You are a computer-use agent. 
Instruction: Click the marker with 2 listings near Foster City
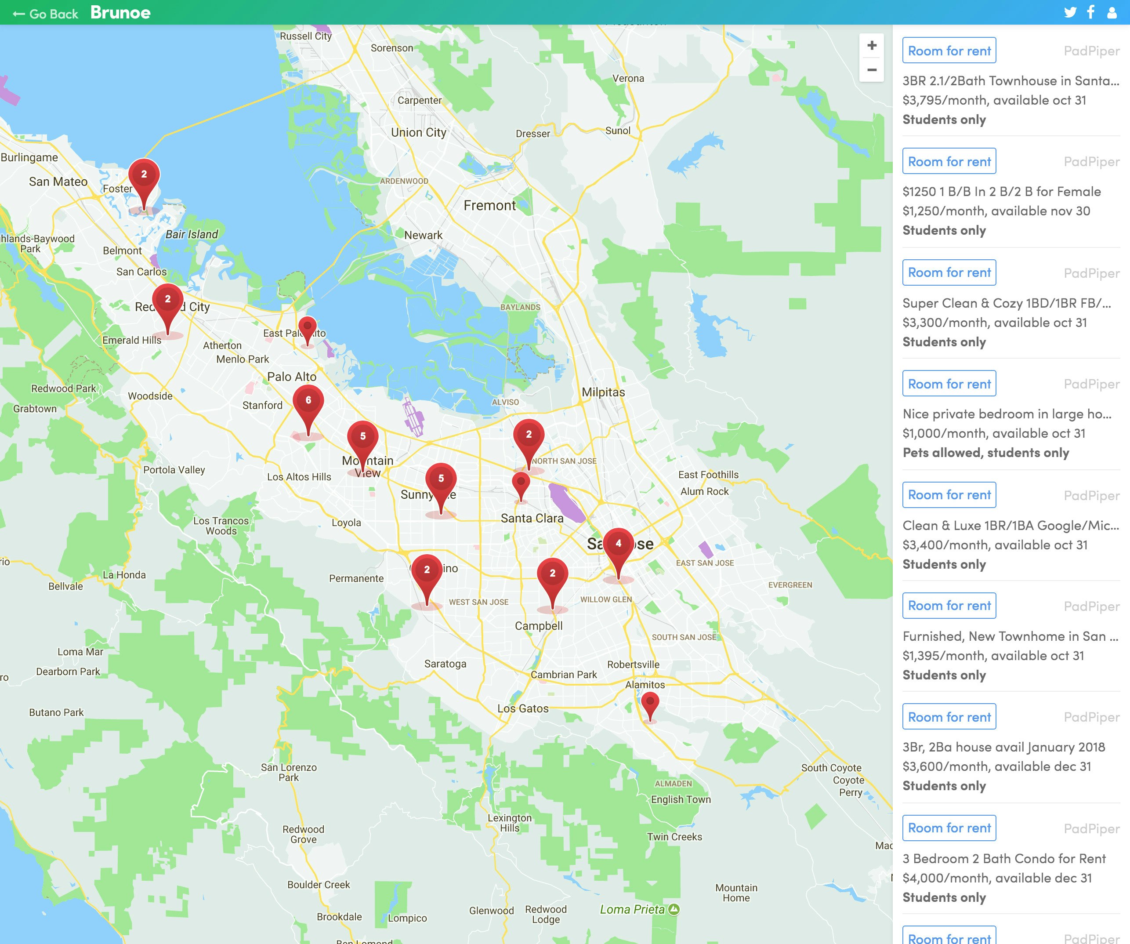coord(144,175)
